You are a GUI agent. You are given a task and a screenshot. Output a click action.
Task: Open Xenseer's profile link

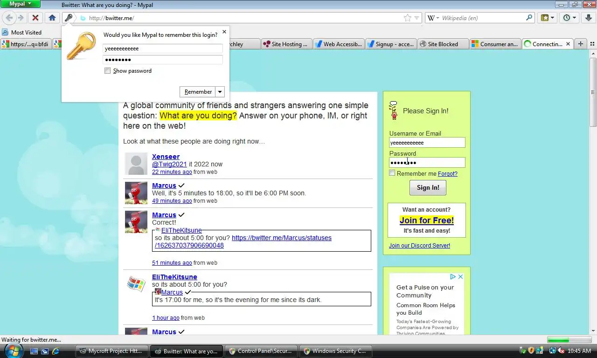(x=166, y=157)
